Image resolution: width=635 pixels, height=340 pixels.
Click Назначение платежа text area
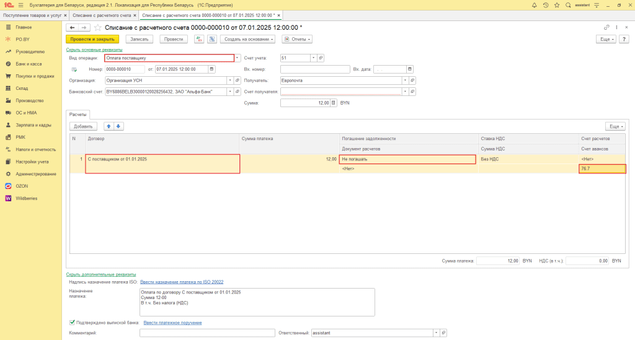click(257, 302)
